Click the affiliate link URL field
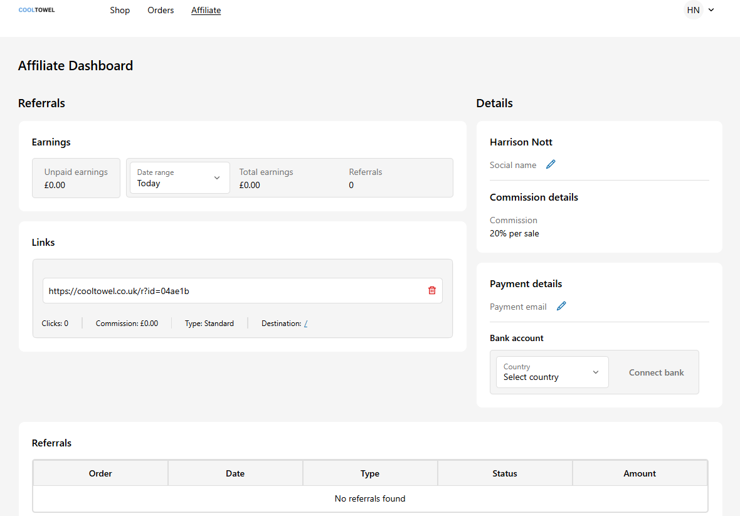 (x=232, y=291)
